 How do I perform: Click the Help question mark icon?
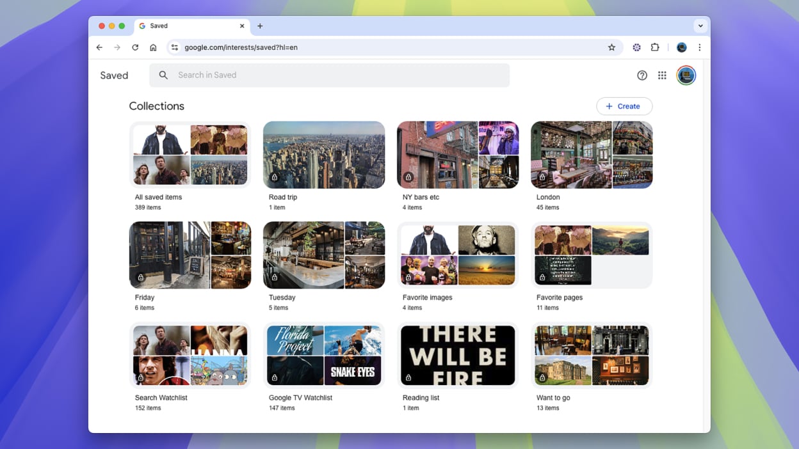coord(642,75)
